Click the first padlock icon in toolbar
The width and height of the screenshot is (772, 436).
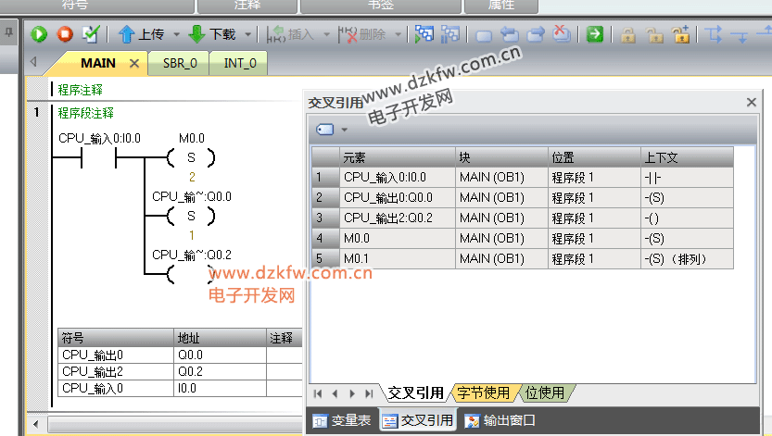(x=627, y=35)
